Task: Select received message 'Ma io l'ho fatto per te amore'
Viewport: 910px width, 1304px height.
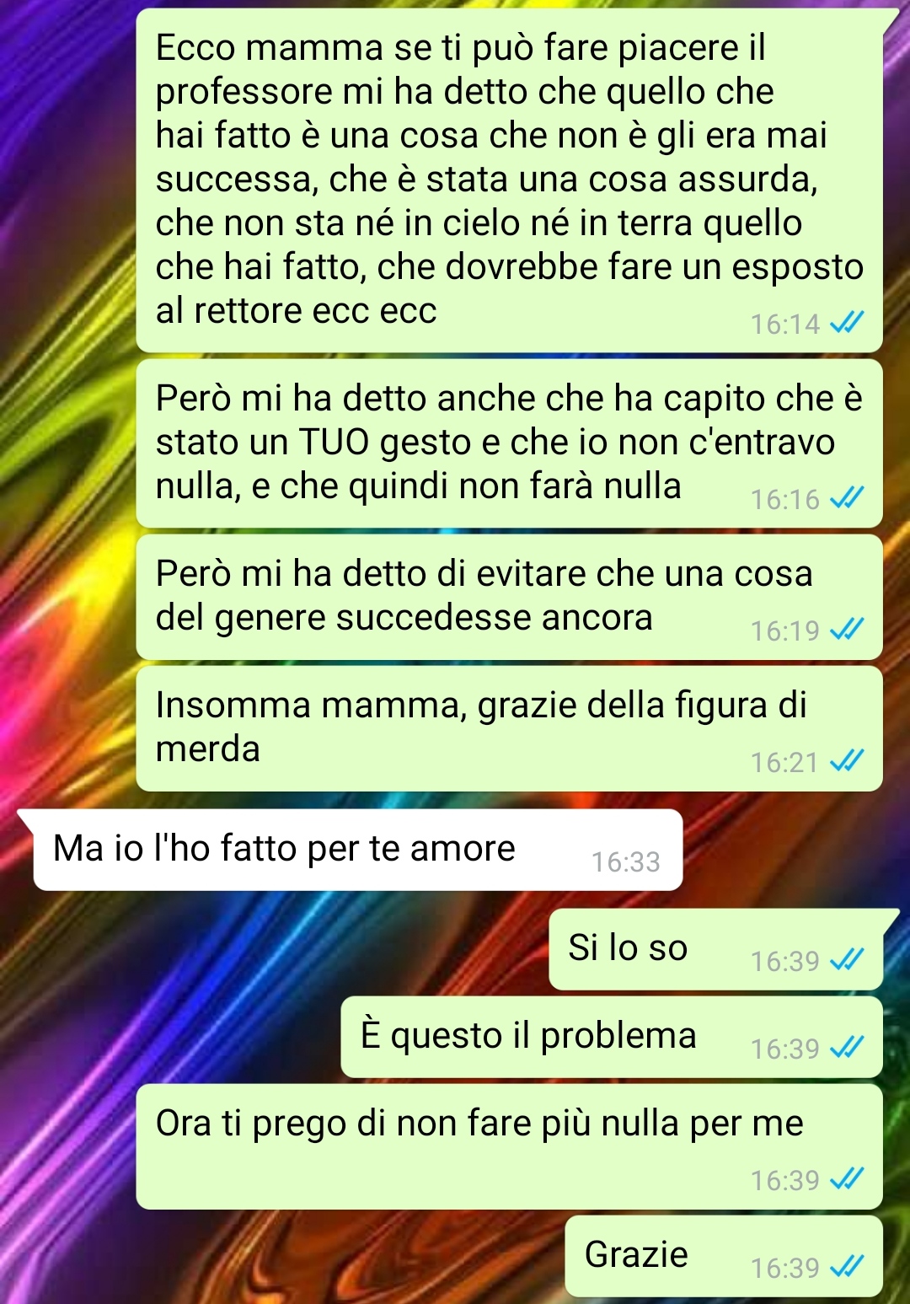Action: point(357,850)
